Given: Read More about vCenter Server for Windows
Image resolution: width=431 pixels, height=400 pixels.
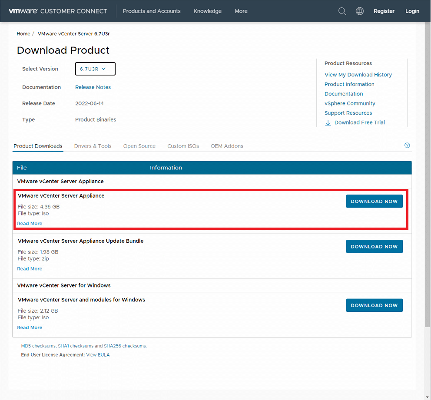Looking at the screenshot, I should (30, 327).
